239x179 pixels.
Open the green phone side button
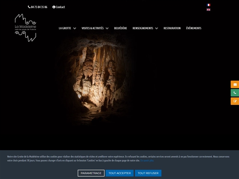tap(235, 93)
